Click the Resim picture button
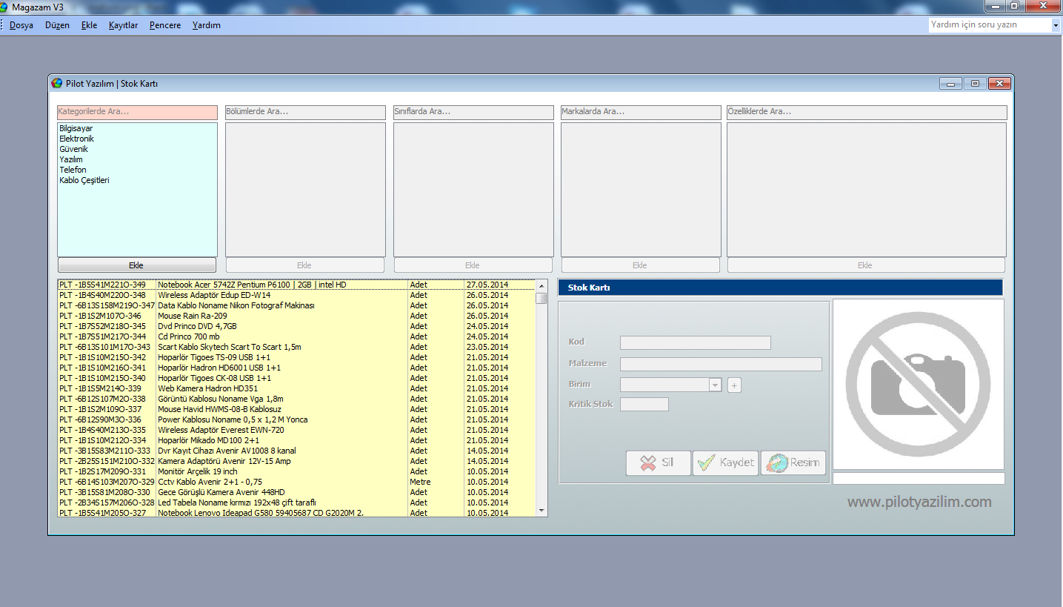The height and width of the screenshot is (607, 1063). (x=793, y=462)
